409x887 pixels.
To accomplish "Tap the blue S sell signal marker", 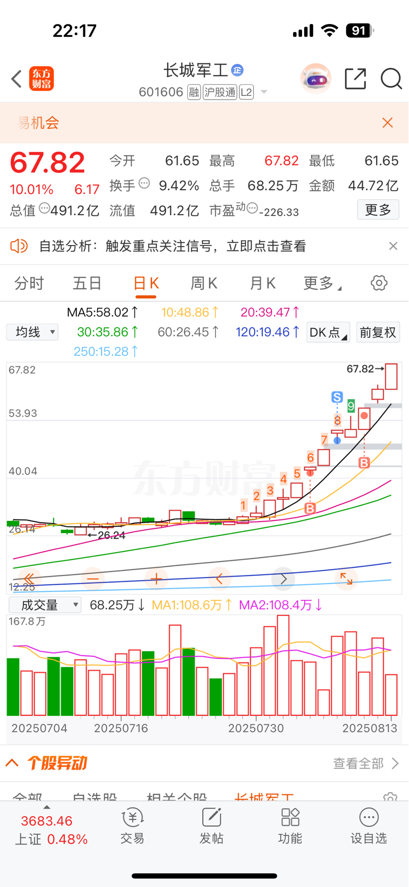I will coord(337,397).
